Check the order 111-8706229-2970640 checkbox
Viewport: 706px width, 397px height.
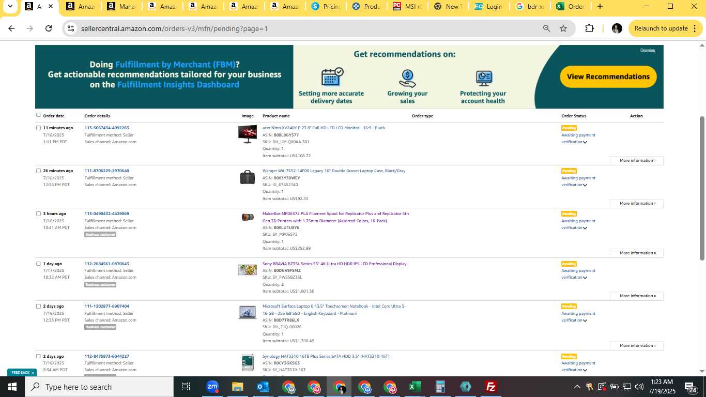(38, 171)
